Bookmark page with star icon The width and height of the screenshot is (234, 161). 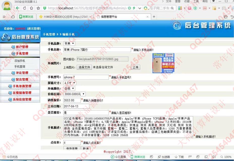coord(38,8)
